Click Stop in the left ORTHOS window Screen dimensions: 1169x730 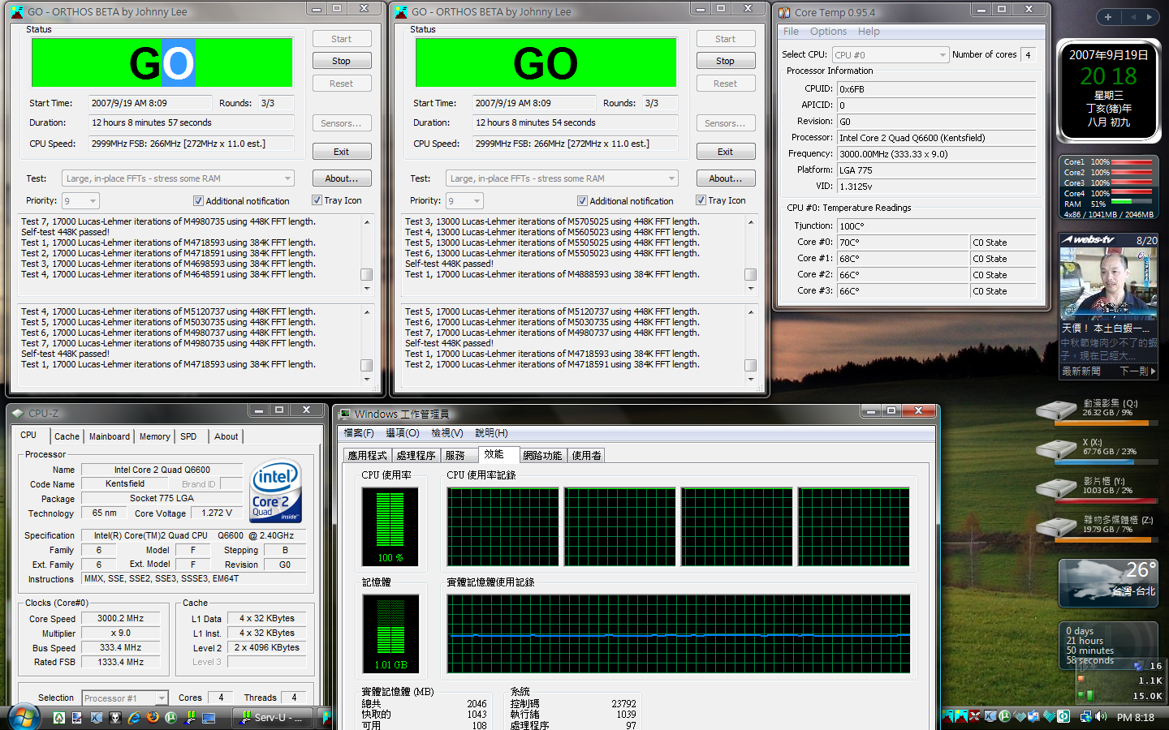coord(342,61)
